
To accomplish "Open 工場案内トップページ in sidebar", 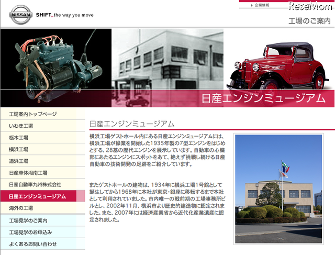I will tap(43, 114).
